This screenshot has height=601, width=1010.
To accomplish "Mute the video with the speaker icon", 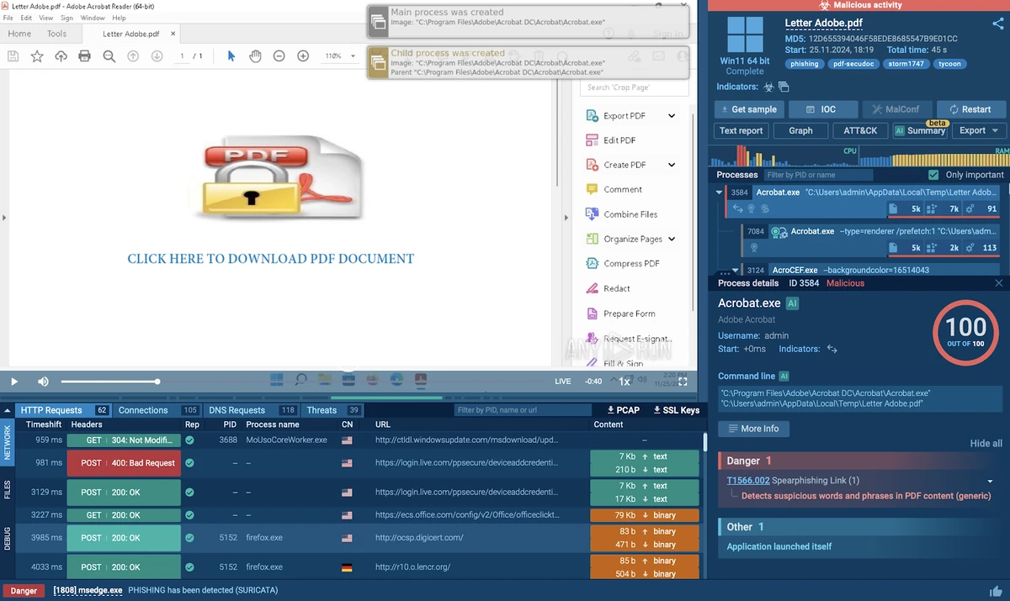I will click(x=43, y=382).
